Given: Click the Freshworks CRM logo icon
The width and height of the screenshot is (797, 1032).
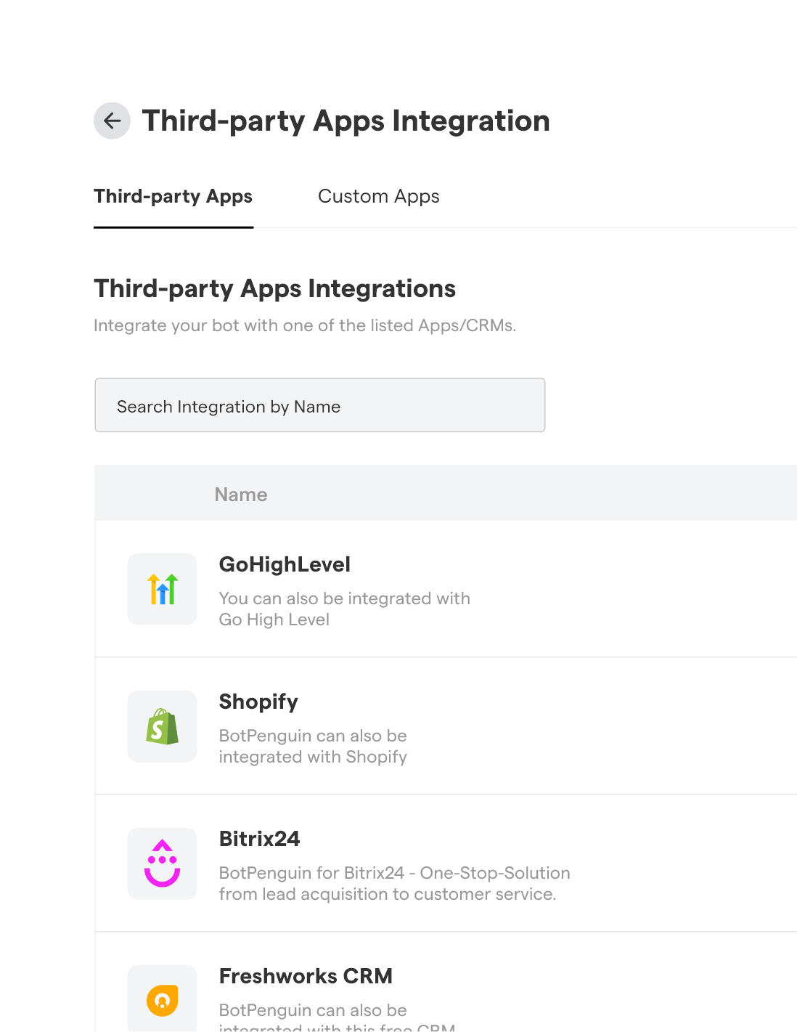Looking at the screenshot, I should (x=162, y=1000).
